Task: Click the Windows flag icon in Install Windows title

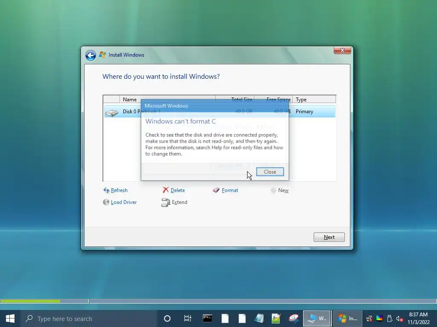Action: (102, 55)
